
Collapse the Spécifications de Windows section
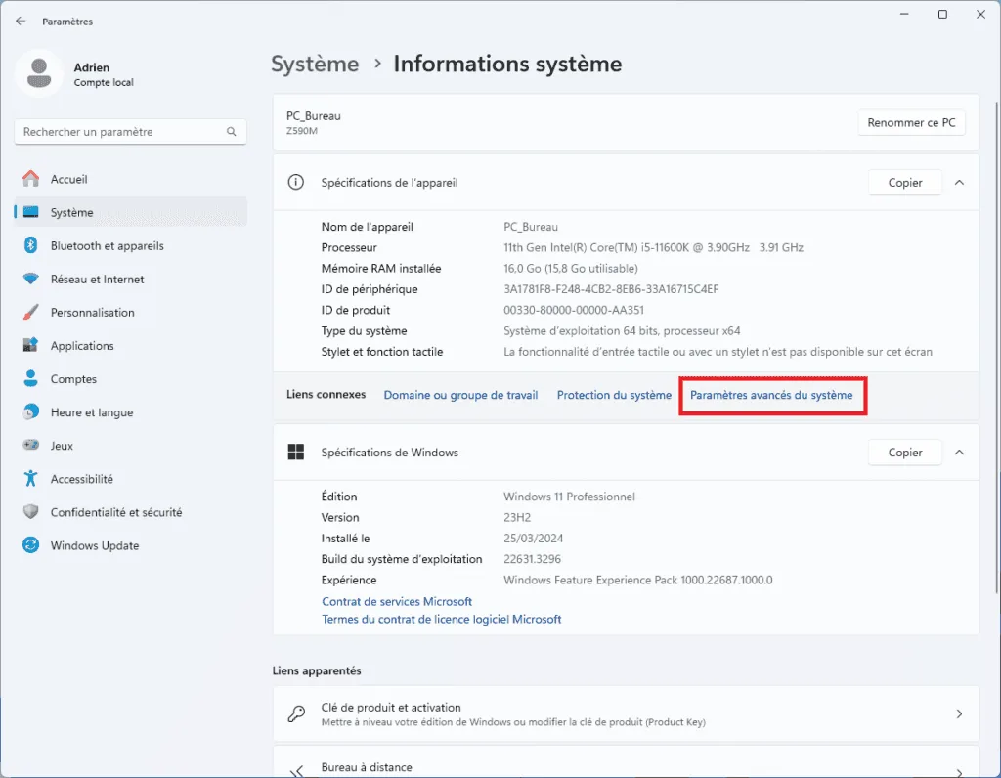tap(959, 452)
